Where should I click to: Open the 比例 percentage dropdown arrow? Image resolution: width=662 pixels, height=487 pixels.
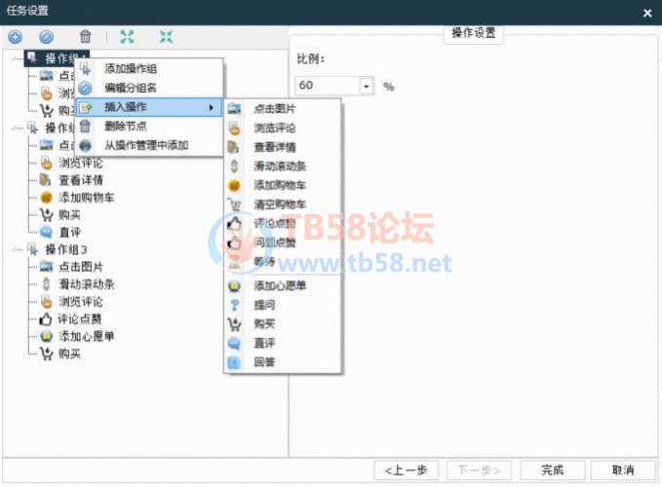(367, 87)
